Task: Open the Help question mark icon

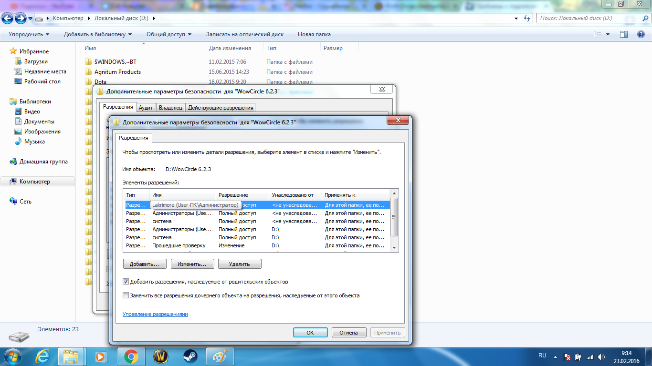Action: pyautogui.click(x=641, y=34)
